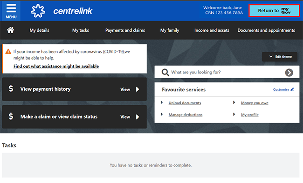Click the centrelink wordmark text
This screenshot has width=303, height=183.
point(73,11)
